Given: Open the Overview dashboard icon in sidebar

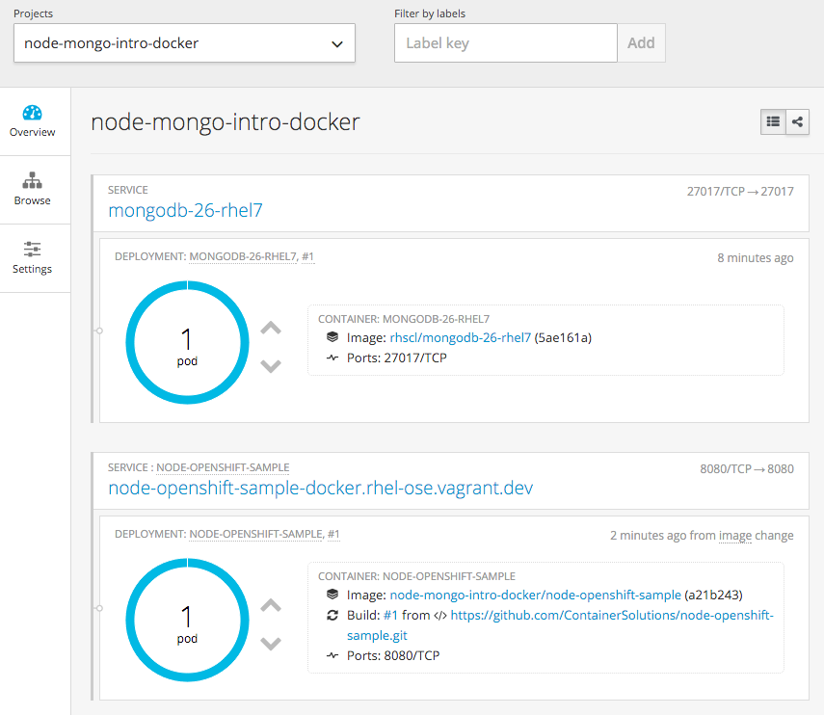Looking at the screenshot, I should [33, 113].
